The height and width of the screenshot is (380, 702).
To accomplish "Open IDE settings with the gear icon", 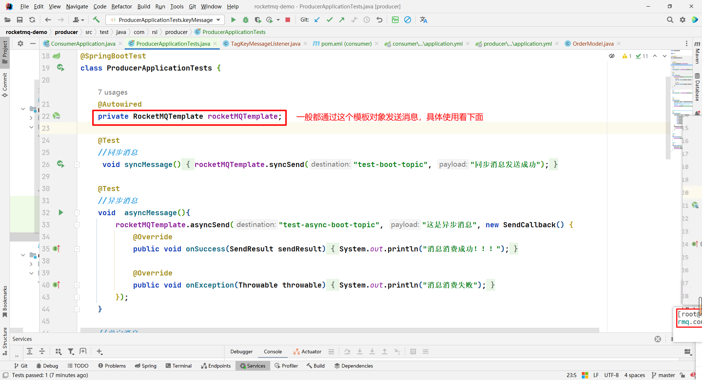I will tap(682, 20).
